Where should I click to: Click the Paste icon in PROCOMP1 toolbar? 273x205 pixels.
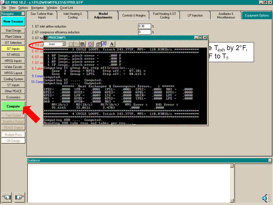[82, 44]
